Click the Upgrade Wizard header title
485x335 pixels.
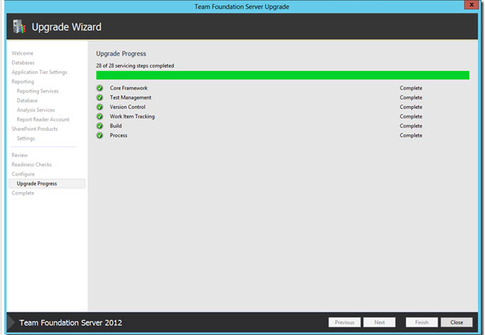point(67,27)
